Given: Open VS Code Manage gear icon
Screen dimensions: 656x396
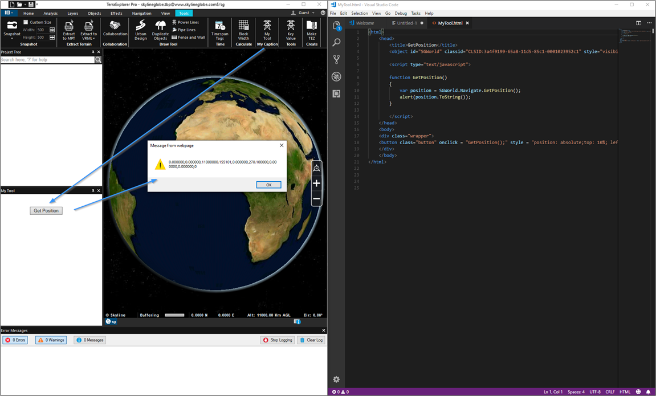Looking at the screenshot, I should [336, 379].
